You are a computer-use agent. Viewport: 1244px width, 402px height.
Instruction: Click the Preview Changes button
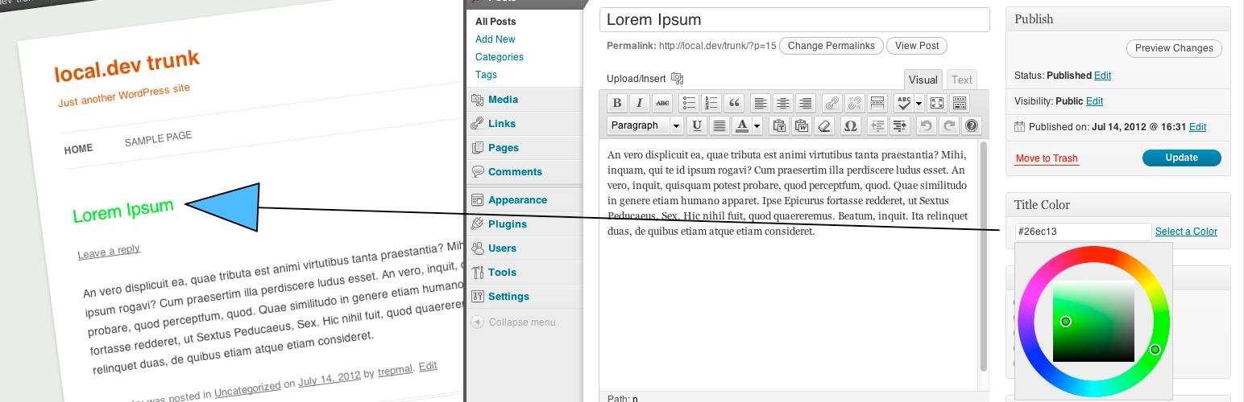(1174, 48)
